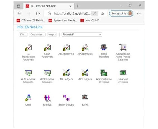Open browser Settings and more menu

139,13
